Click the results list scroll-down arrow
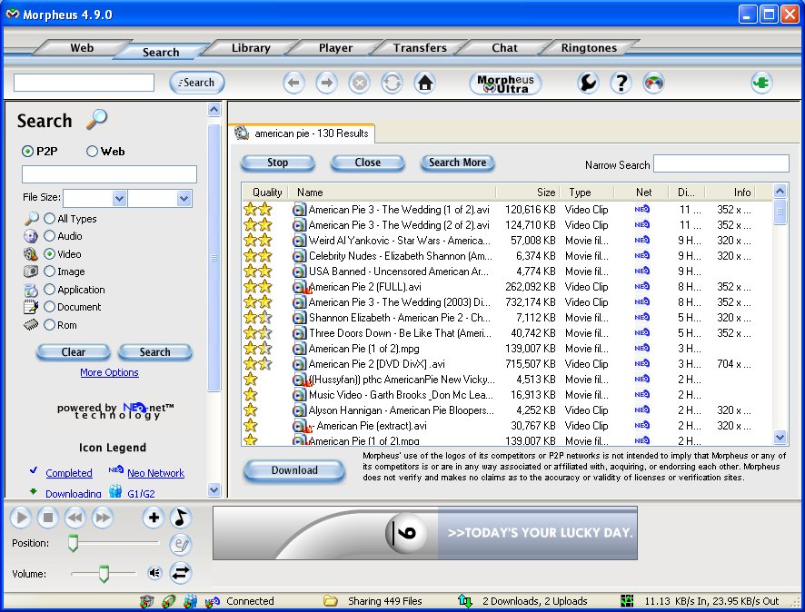Screen dimensions: 805x612 [780, 438]
